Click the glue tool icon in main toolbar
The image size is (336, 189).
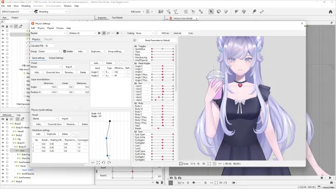[254, 12]
